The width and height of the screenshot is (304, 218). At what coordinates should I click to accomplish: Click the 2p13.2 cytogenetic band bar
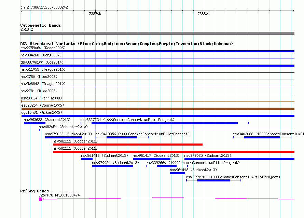click(157, 33)
